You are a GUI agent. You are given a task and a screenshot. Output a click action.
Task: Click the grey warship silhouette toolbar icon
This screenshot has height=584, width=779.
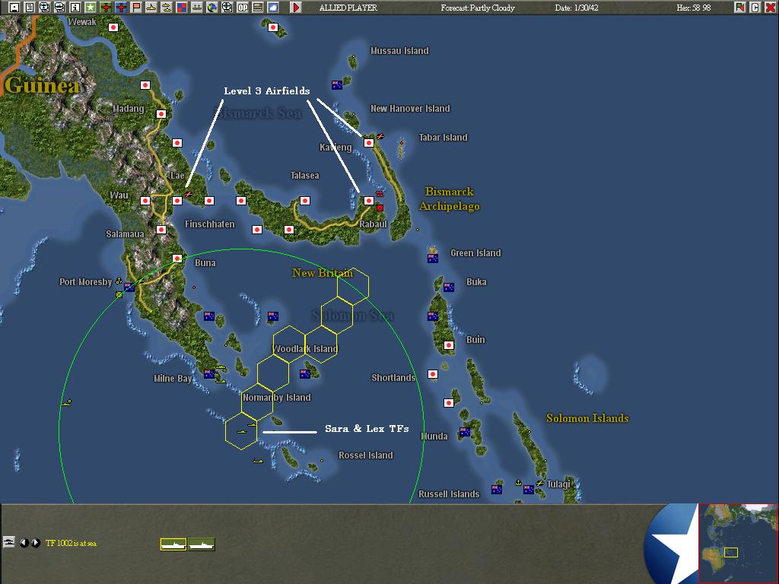[x=197, y=8]
